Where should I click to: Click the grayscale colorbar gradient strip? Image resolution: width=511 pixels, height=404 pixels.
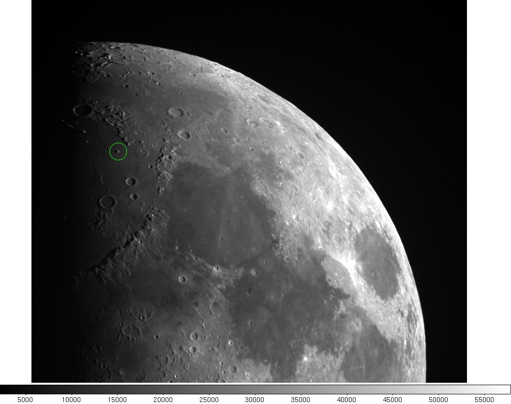(255, 390)
